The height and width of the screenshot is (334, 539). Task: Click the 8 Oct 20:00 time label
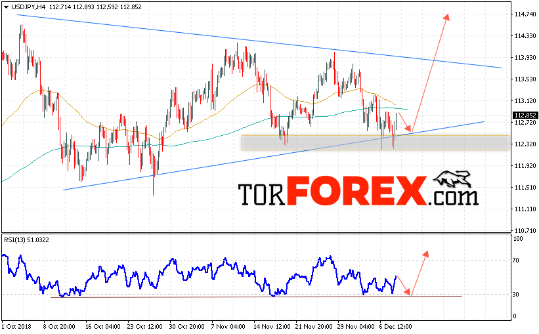click(59, 326)
